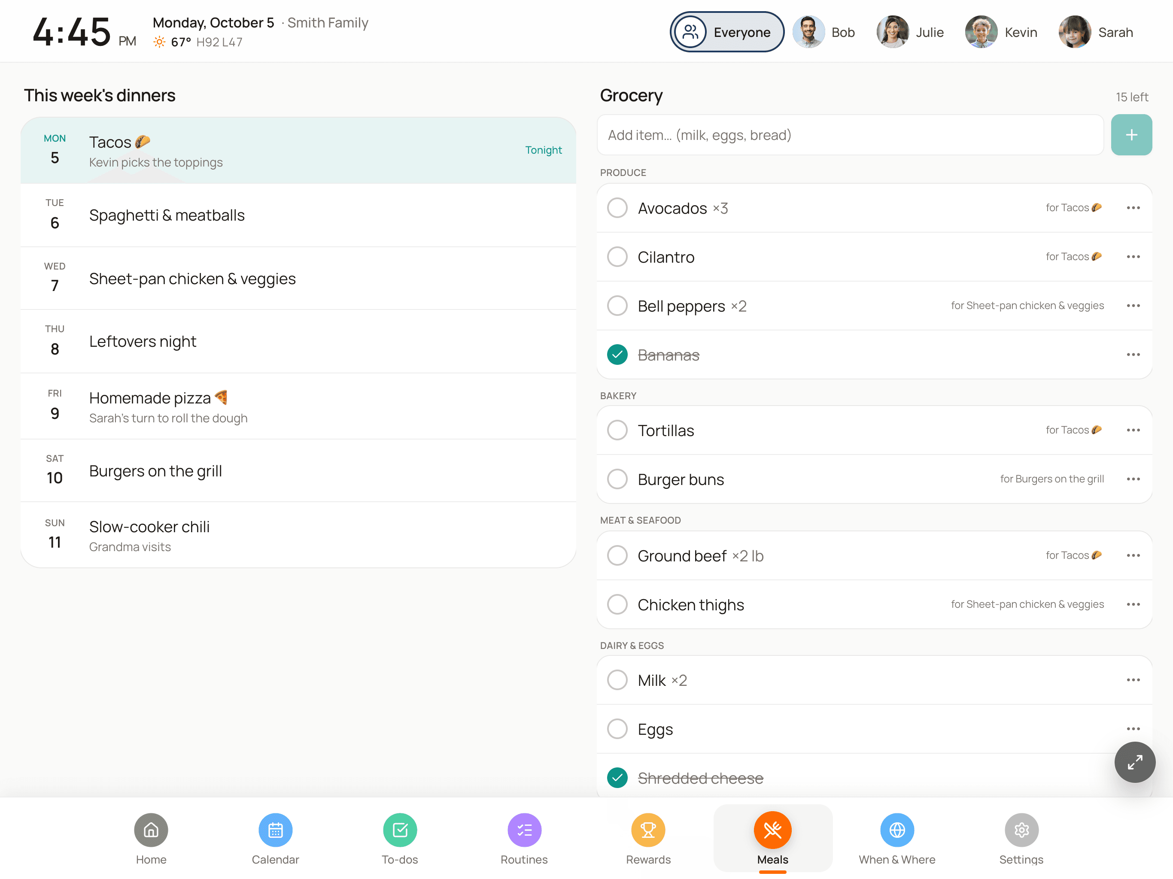Open more options for Eggs
The width and height of the screenshot is (1173, 879).
pyautogui.click(x=1133, y=729)
